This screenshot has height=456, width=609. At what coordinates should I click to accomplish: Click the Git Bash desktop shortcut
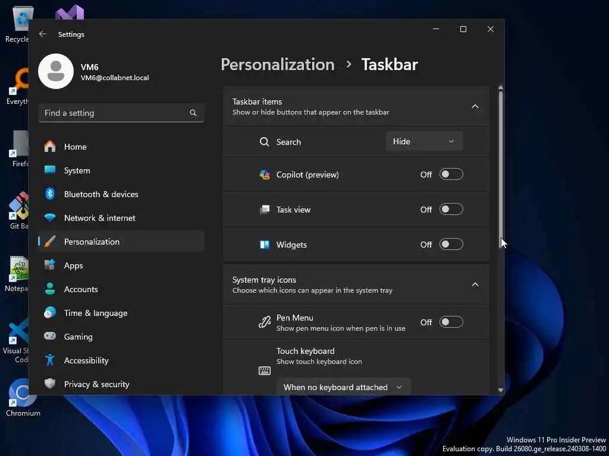[18, 211]
